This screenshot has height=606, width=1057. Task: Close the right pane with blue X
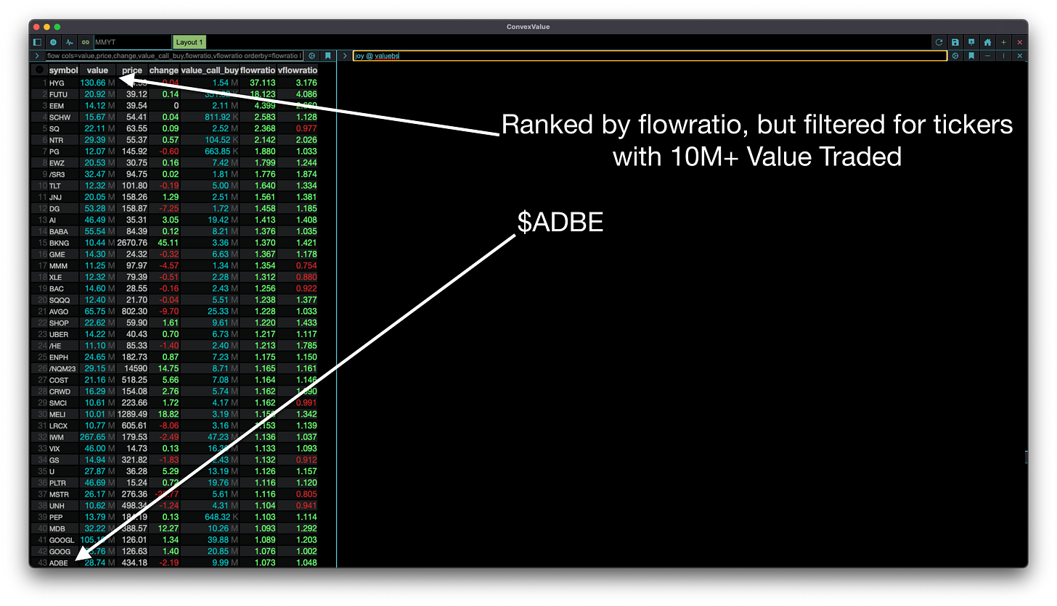(x=1019, y=56)
